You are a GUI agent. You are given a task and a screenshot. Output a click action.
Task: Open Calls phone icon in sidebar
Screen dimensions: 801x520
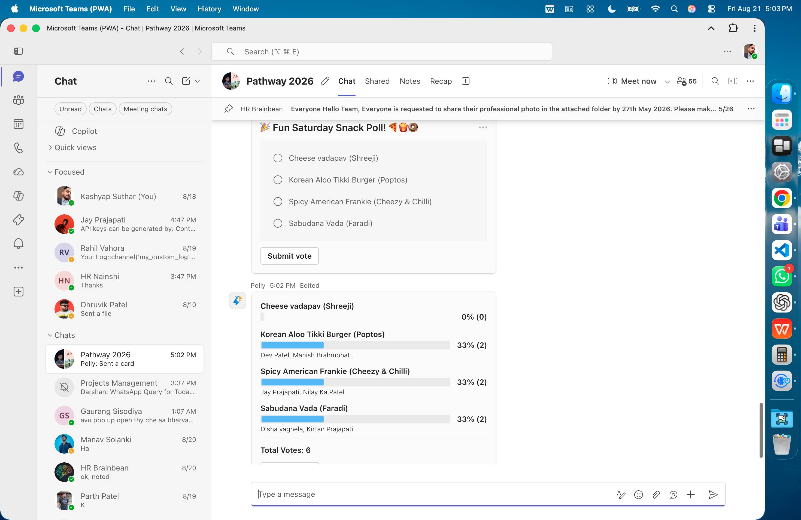(x=19, y=148)
